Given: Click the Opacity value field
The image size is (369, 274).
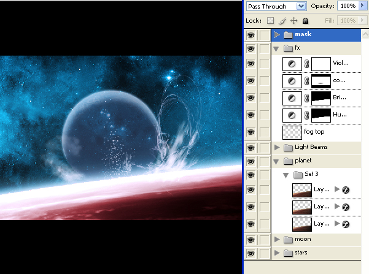Looking at the screenshot, I should [x=347, y=6].
